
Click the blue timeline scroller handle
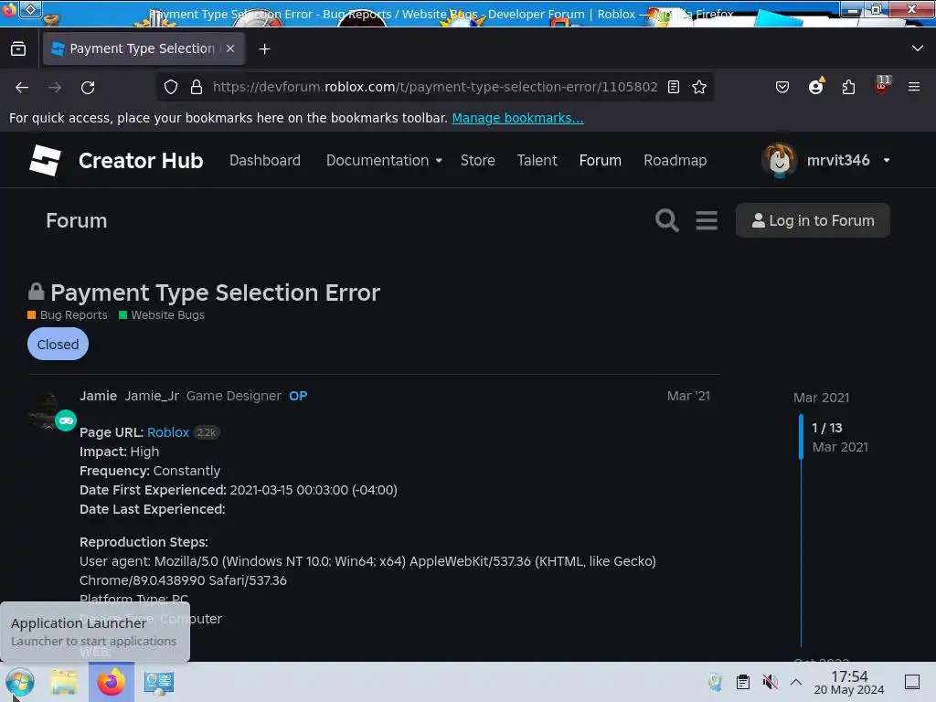pyautogui.click(x=801, y=437)
